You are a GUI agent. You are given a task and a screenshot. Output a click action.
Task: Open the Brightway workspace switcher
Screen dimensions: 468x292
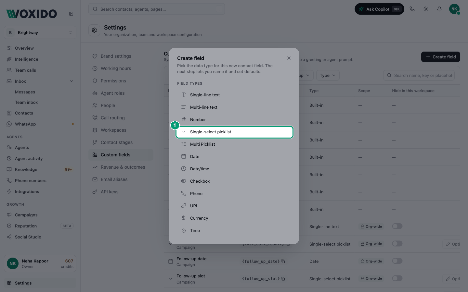point(40,32)
